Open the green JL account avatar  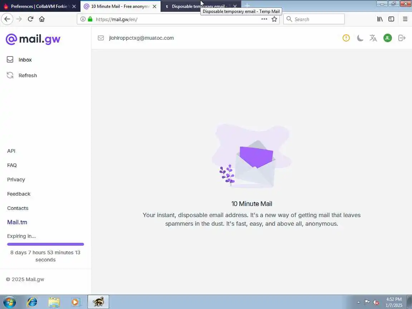[x=388, y=38]
